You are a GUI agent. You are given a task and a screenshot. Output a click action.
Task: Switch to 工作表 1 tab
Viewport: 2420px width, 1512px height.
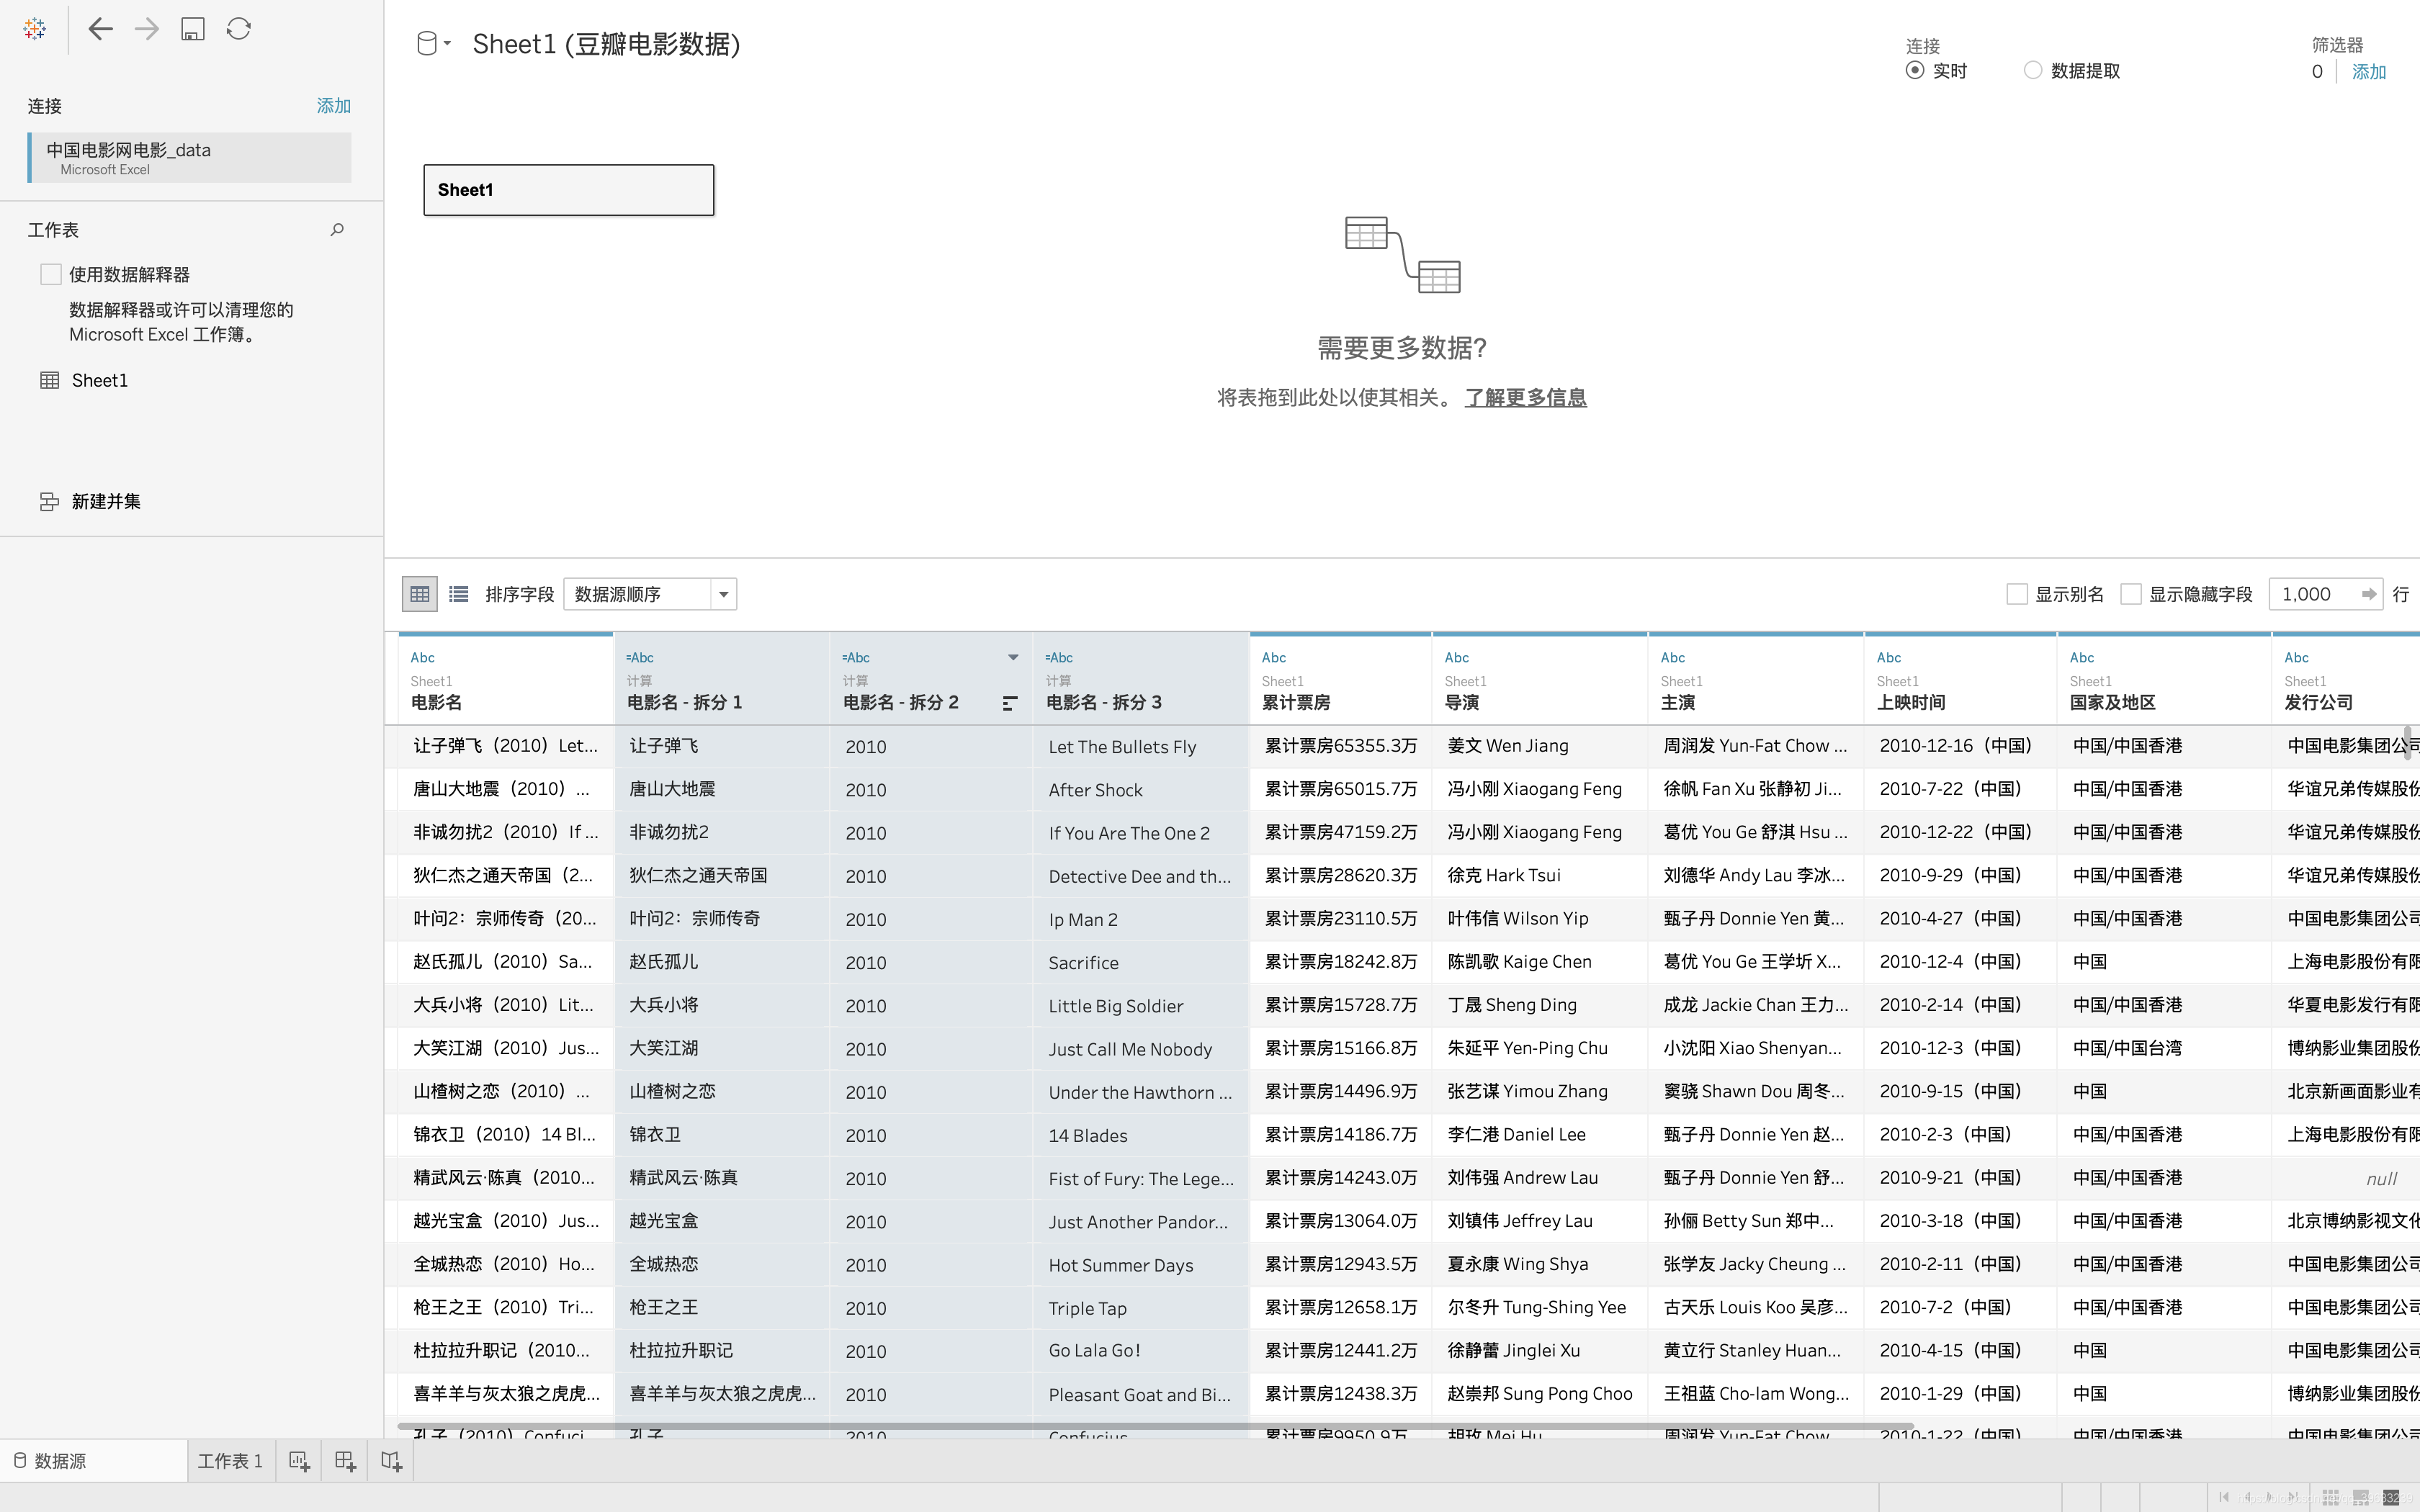click(x=230, y=1461)
